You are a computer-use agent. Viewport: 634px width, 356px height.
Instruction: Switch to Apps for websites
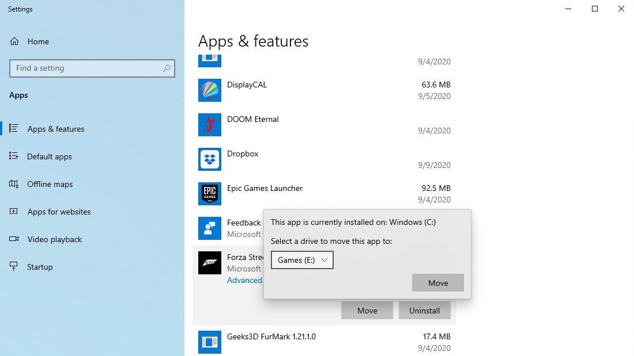coord(59,212)
